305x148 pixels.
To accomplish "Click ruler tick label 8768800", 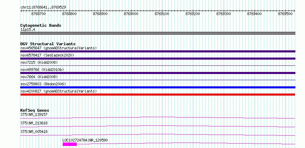I will [70, 14].
